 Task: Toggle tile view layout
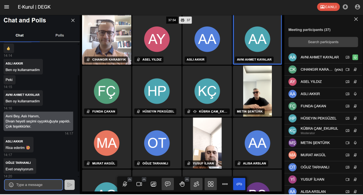point(211,184)
